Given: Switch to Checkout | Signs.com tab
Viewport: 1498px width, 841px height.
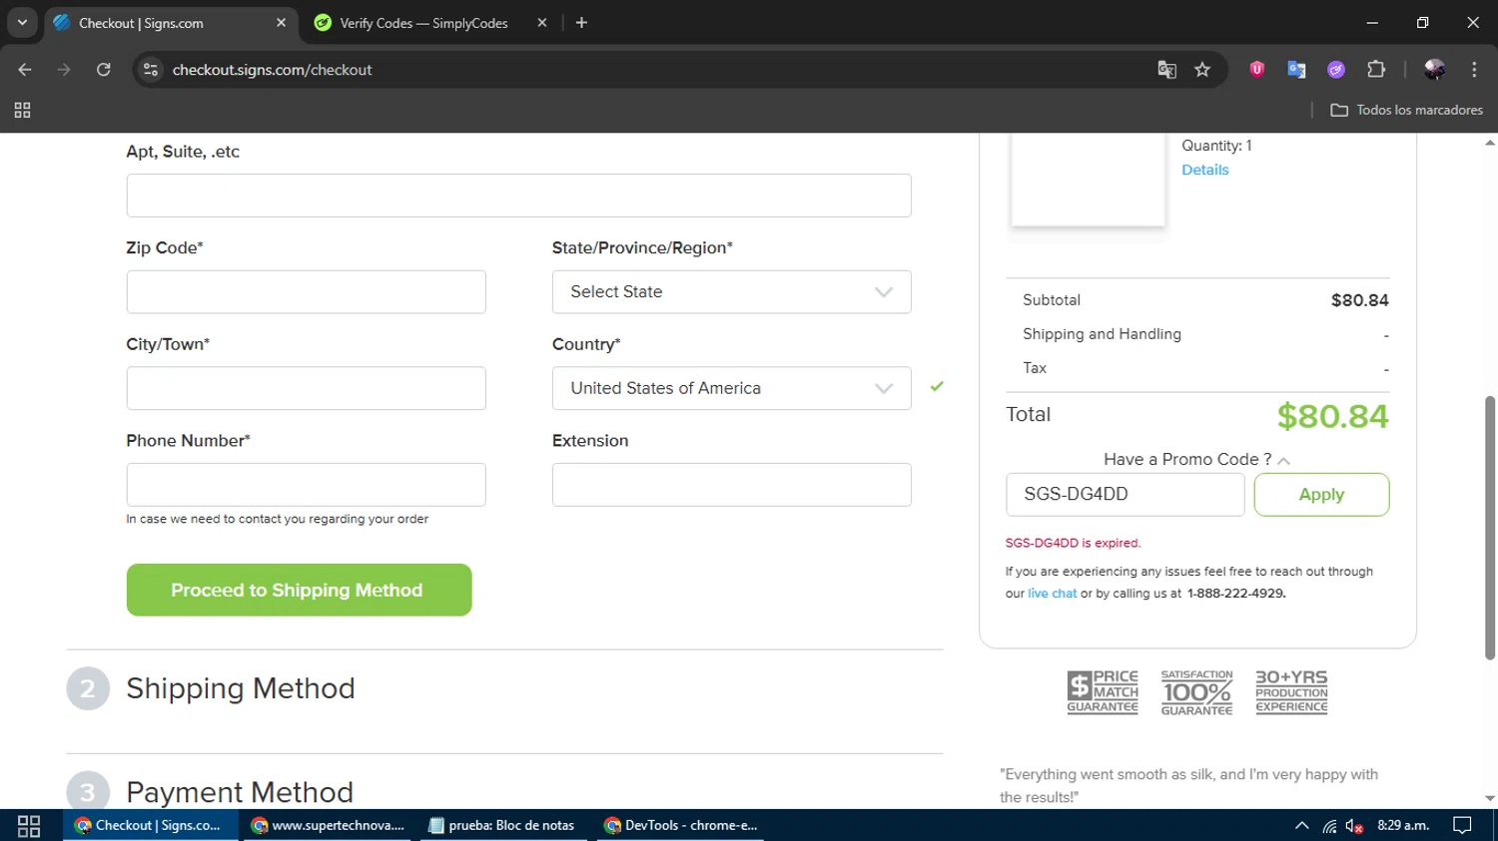Looking at the screenshot, I should (x=170, y=23).
